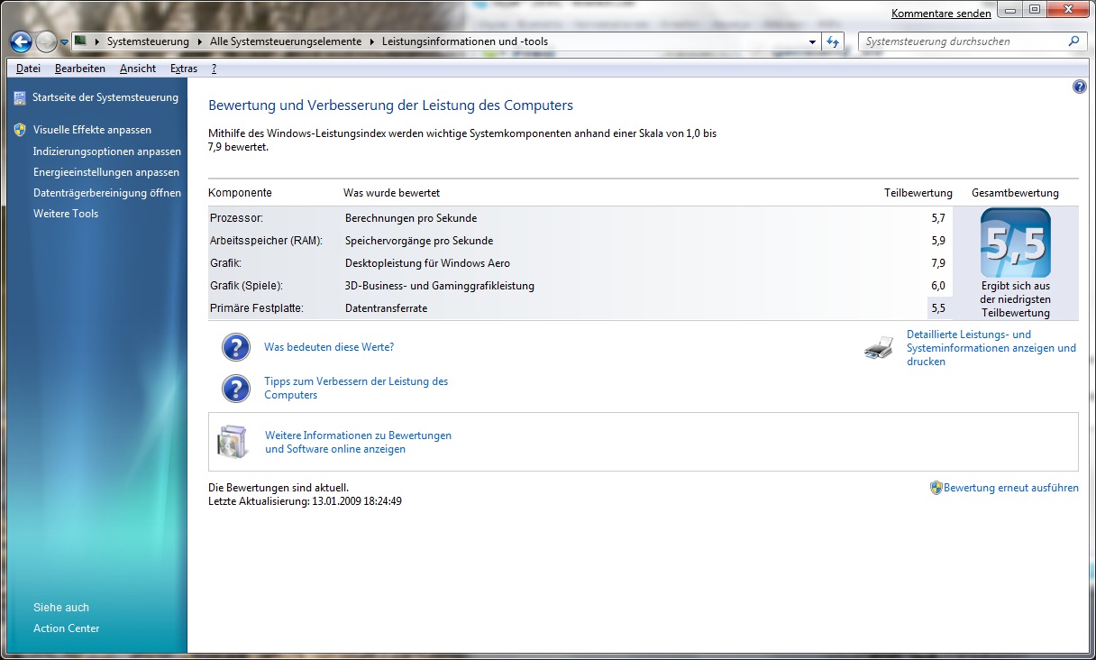Viewport: 1096px width, 660px height.
Task: Click Alle Systemsteuerungselemente breadcrumb segment
Action: tap(286, 41)
